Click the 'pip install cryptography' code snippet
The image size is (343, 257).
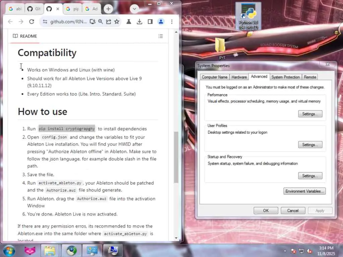click(x=67, y=129)
